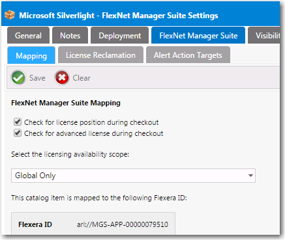The width and height of the screenshot is (285, 240).
Task: Select the FlexNet Manager Suite tab
Action: point(198,35)
